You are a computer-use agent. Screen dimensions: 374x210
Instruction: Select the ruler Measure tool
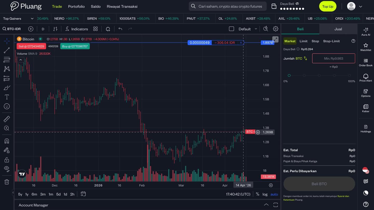(x=7, y=119)
